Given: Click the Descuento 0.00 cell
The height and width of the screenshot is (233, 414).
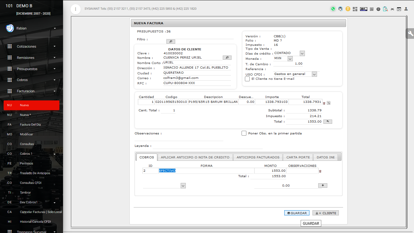Looking at the screenshot, I should coord(246,102).
